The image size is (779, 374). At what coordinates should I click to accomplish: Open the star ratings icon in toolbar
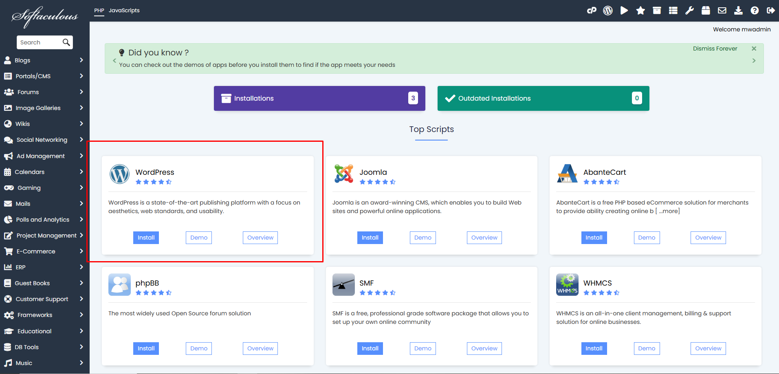[640, 11]
